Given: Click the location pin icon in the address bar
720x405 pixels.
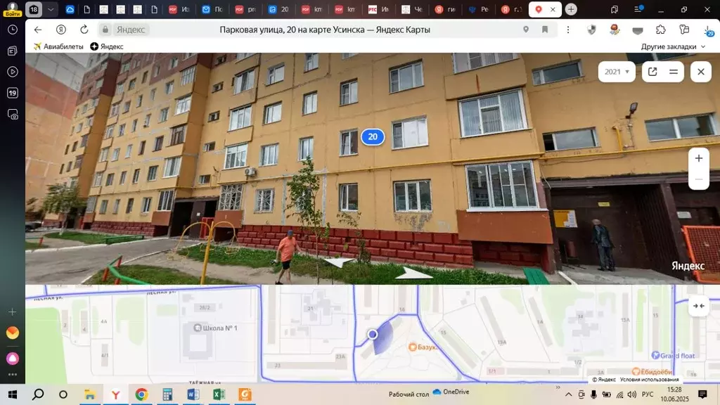Looking at the screenshot, I should coord(526,30).
